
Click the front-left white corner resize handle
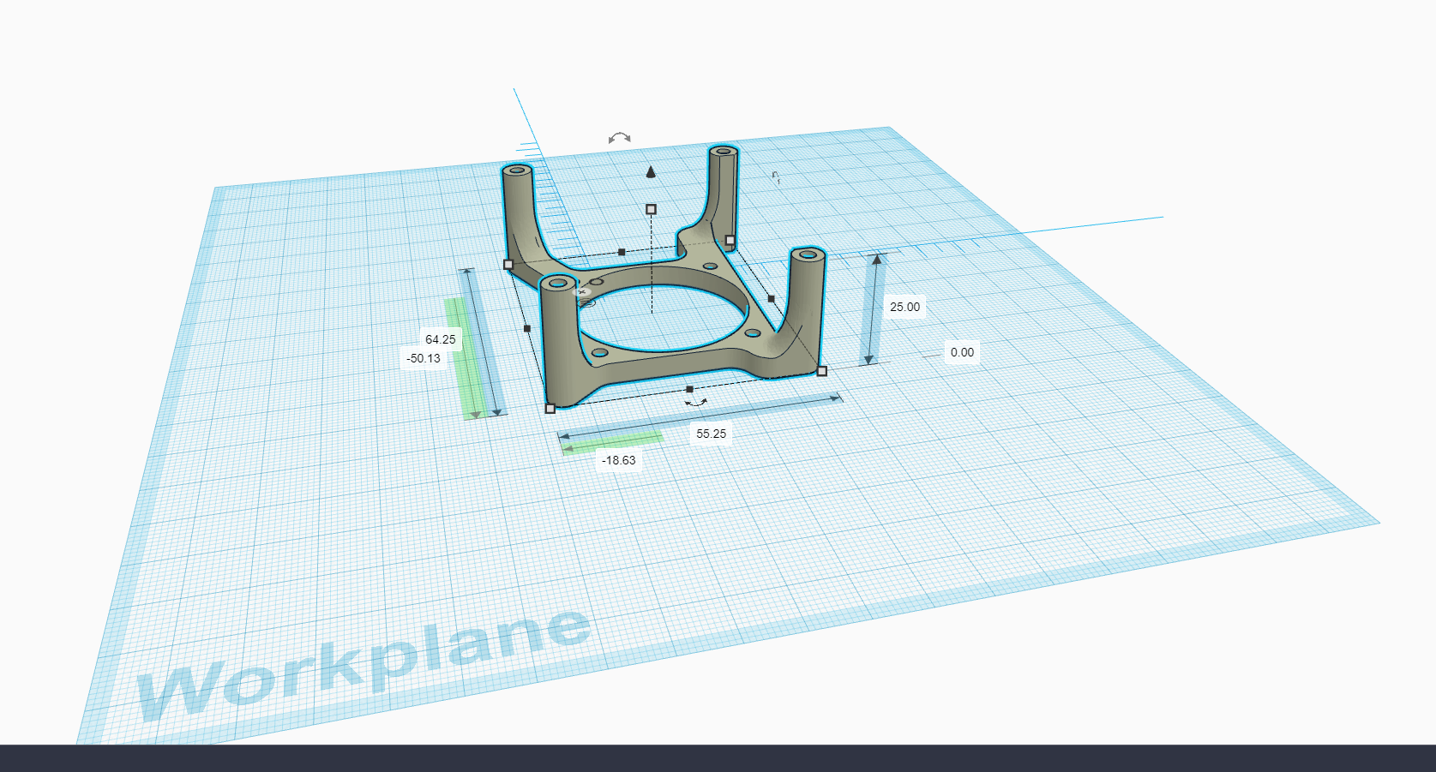click(550, 409)
